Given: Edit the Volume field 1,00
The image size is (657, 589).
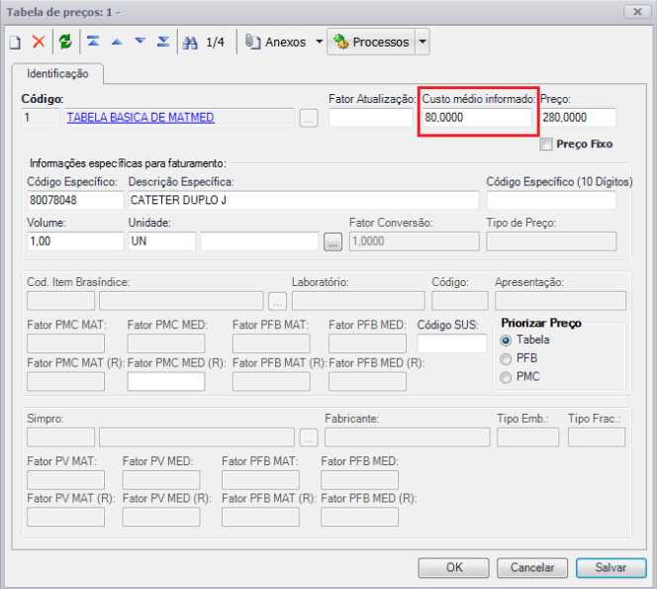Looking at the screenshot, I should pos(75,242).
